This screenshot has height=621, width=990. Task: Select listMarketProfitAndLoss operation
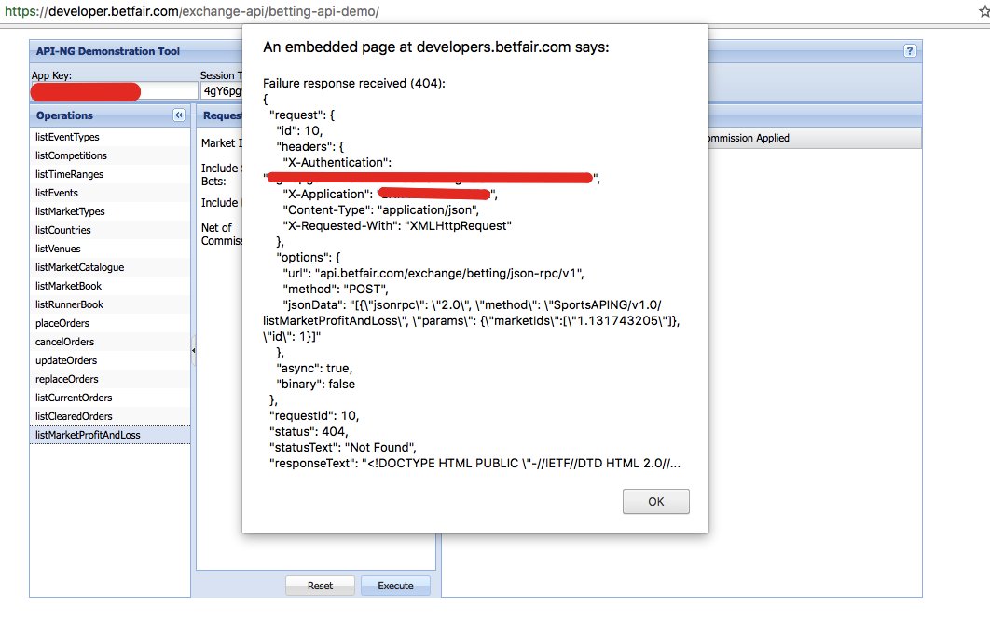click(110, 435)
